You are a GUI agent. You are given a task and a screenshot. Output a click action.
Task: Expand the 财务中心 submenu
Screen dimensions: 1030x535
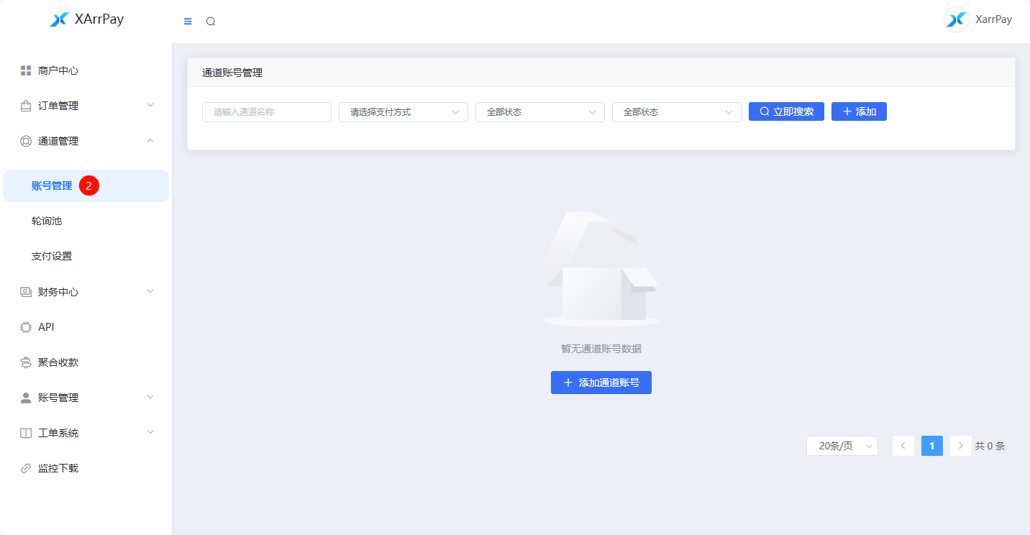150,291
